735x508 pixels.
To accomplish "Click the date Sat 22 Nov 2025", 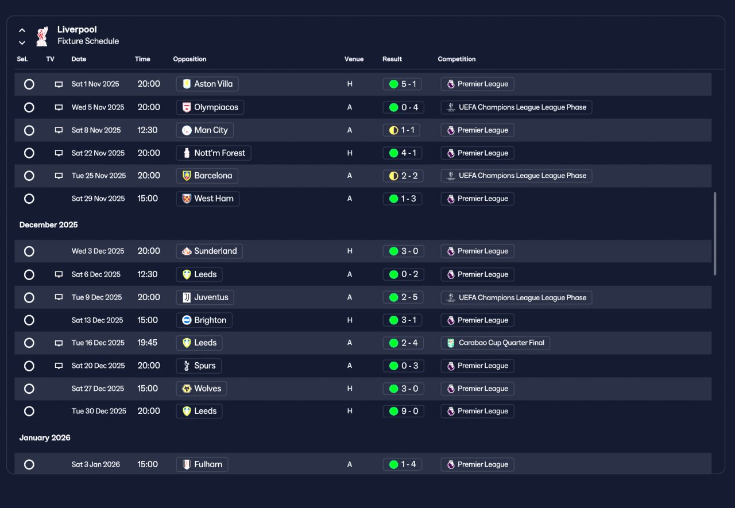I will pos(98,153).
